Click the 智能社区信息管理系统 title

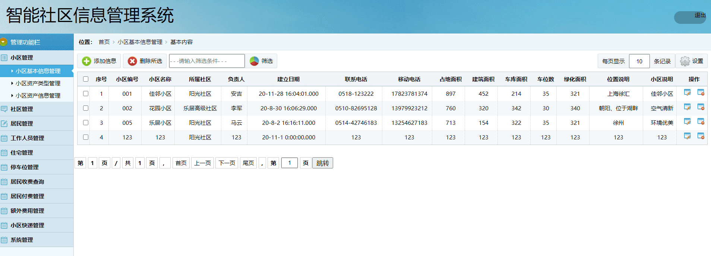90,15
